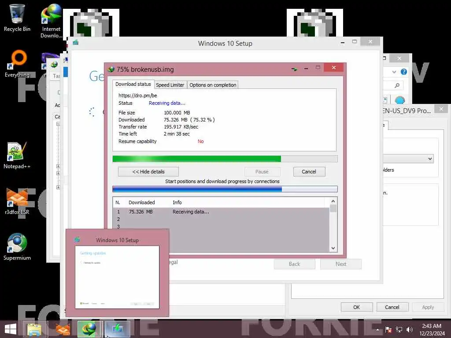
Task: Open the blue Help question mark icon
Action: [404, 72]
